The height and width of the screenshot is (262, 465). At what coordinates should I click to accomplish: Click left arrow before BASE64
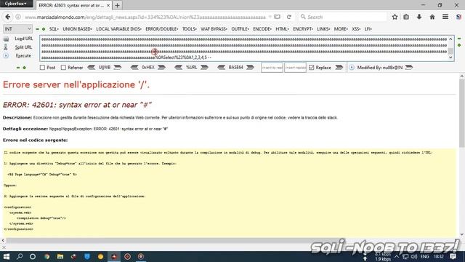point(221,68)
